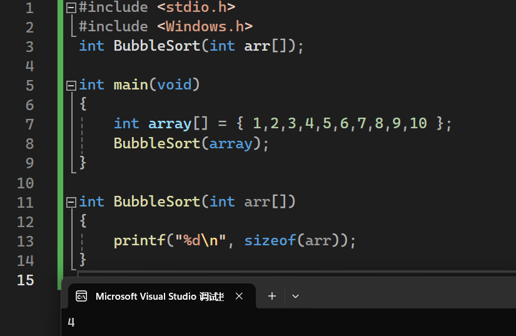Collapse the #include block on line 1

pos(71,8)
